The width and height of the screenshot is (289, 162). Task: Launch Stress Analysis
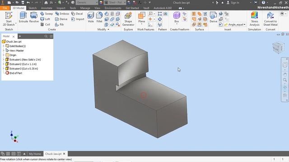[x=254, y=19]
